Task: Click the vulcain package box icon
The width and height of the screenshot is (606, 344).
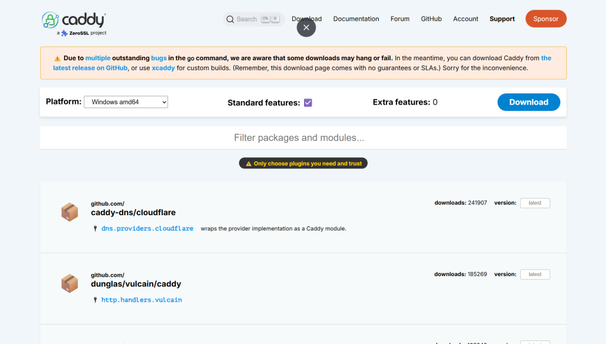Action: 70,283
